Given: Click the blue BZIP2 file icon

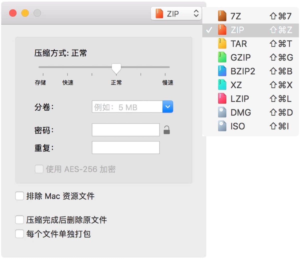Looking at the screenshot, I should coord(222,71).
